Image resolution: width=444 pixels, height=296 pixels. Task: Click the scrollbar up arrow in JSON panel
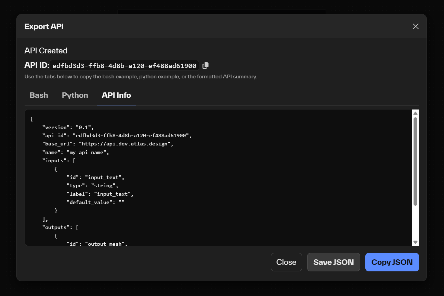pyautogui.click(x=415, y=113)
